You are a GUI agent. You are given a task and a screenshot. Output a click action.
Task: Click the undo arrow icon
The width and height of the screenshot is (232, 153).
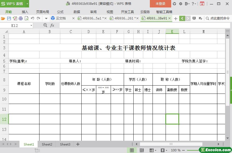point(33,18)
